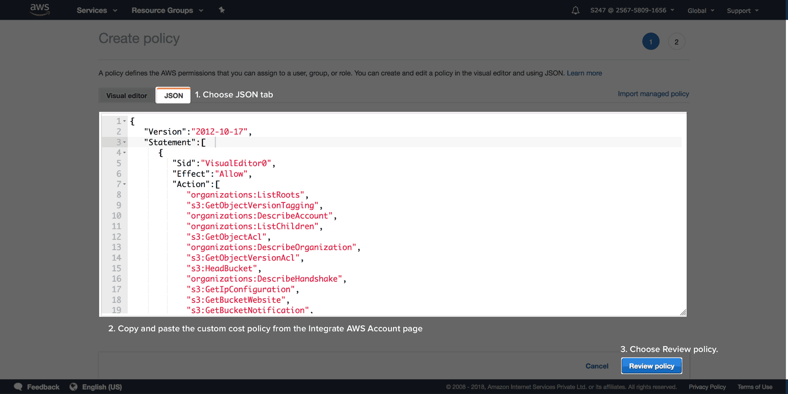Open the Support dropdown menu

(x=743, y=10)
